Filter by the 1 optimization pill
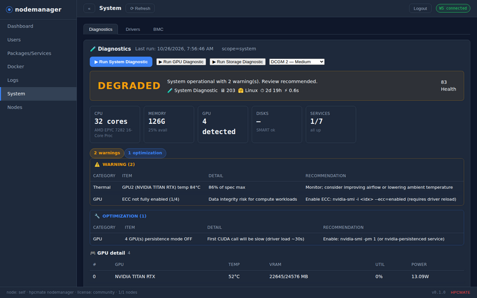The height and width of the screenshot is (298, 477). (145, 153)
